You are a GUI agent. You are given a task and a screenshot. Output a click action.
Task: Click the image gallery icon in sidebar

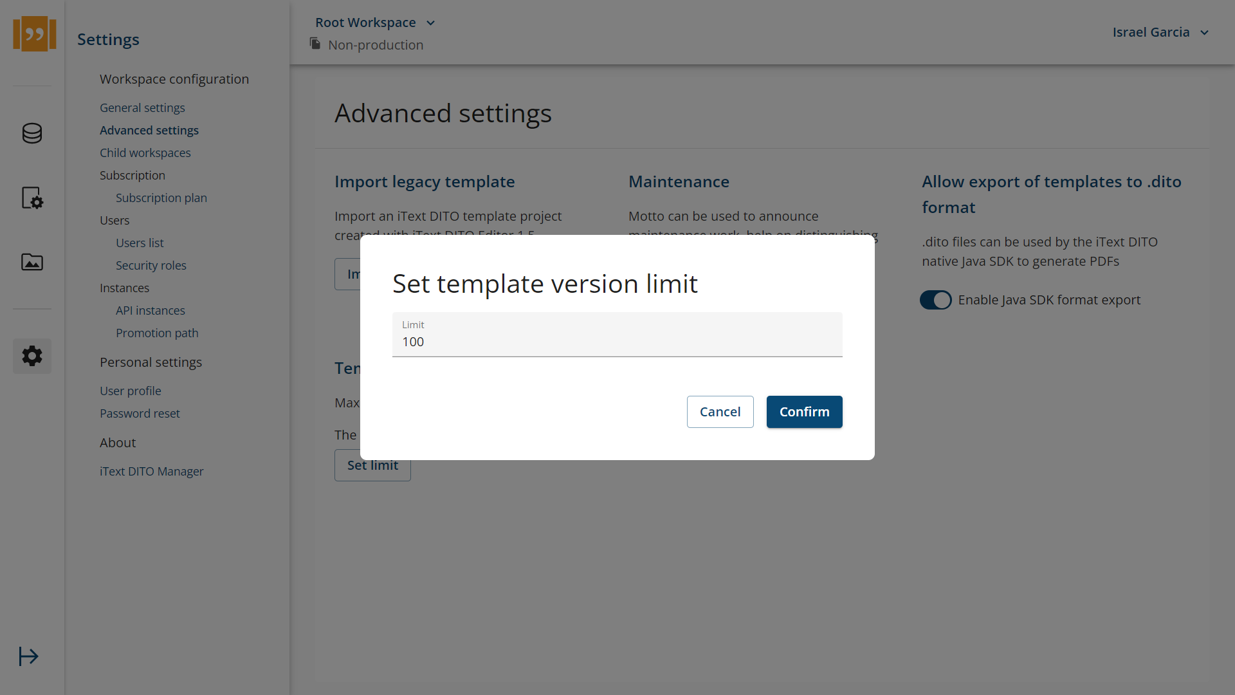[x=32, y=262]
